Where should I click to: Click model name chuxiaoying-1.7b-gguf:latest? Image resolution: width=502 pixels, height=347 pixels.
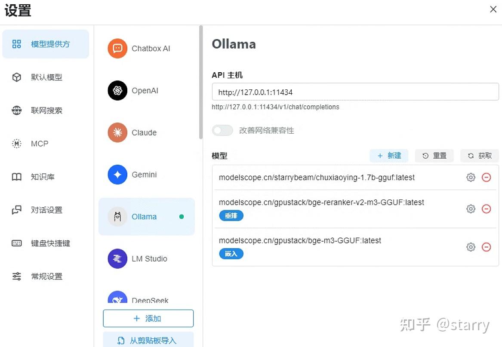pyautogui.click(x=317, y=177)
